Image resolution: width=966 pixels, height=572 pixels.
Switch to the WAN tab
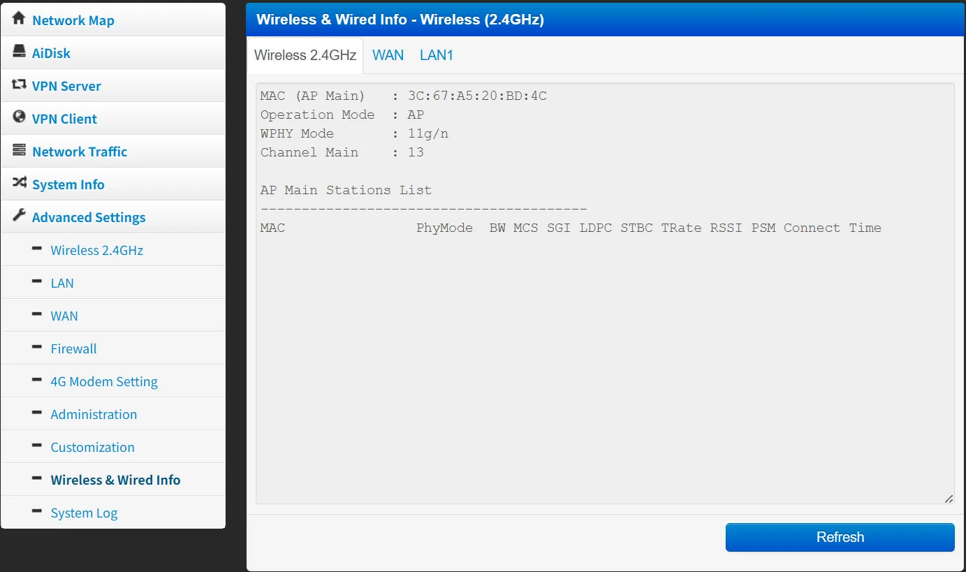click(x=388, y=55)
